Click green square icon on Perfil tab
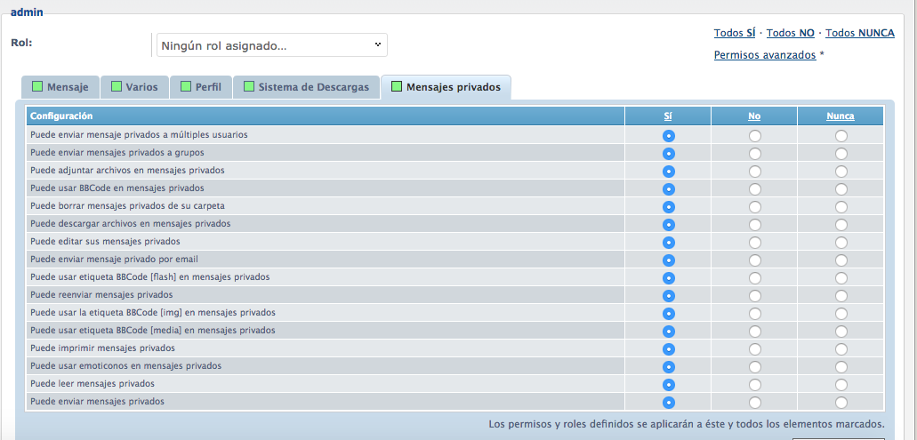The width and height of the screenshot is (917, 440). [186, 87]
